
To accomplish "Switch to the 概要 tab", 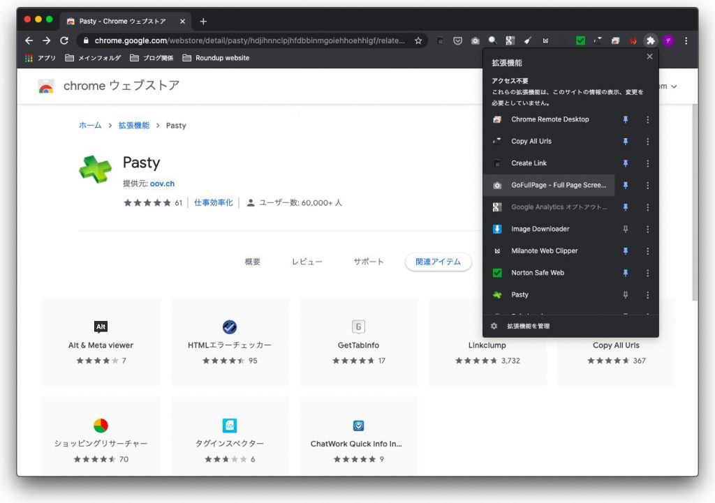I will tap(252, 262).
